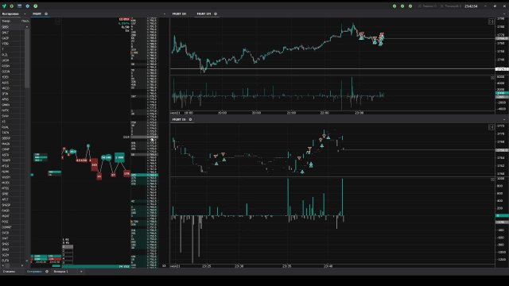Click the 24 232 bottom volume bar

click(95, 267)
